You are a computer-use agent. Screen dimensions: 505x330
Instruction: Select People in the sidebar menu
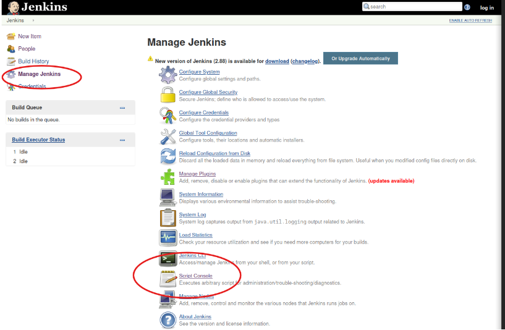(x=27, y=49)
